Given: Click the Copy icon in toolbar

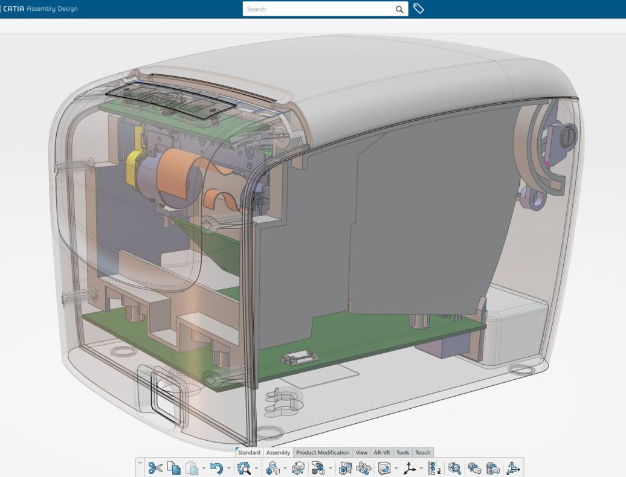Looking at the screenshot, I should (173, 468).
